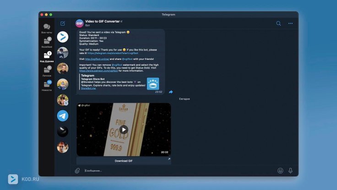Click the @vgifbot mention after 'share'
This screenshot has height=190, width=337.
[x=127, y=59]
